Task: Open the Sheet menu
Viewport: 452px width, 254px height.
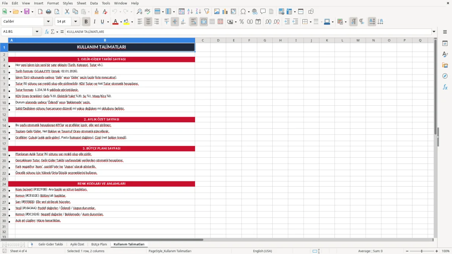Action: 81,3
